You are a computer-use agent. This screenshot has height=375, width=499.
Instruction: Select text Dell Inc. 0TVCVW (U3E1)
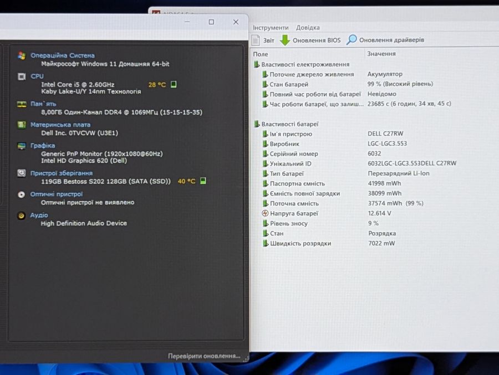point(79,133)
